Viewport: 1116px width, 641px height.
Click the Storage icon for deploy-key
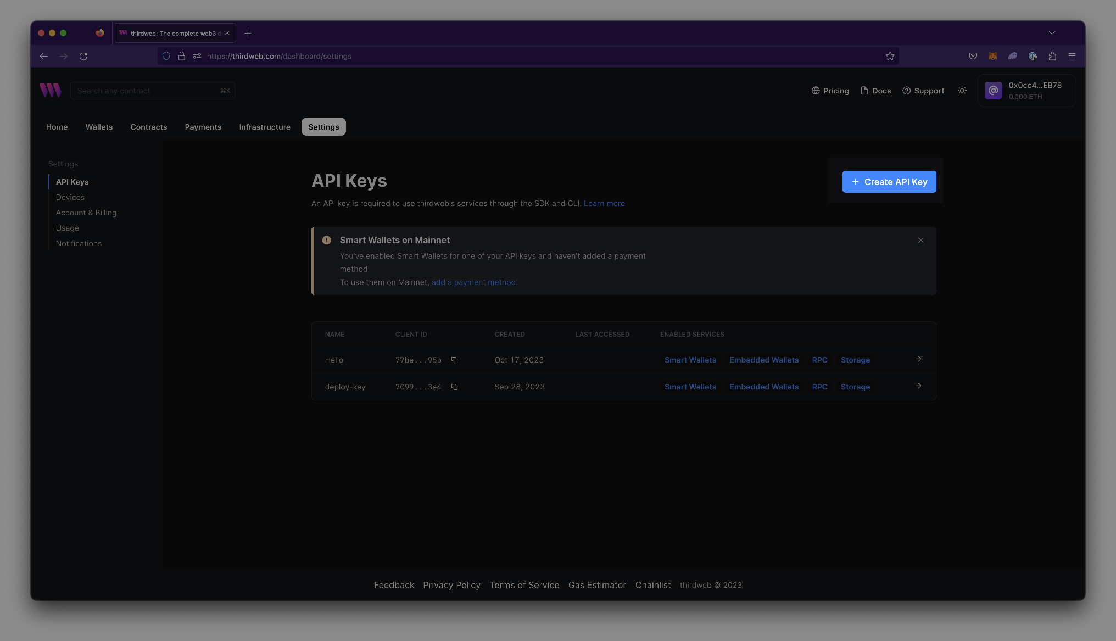pyautogui.click(x=855, y=387)
